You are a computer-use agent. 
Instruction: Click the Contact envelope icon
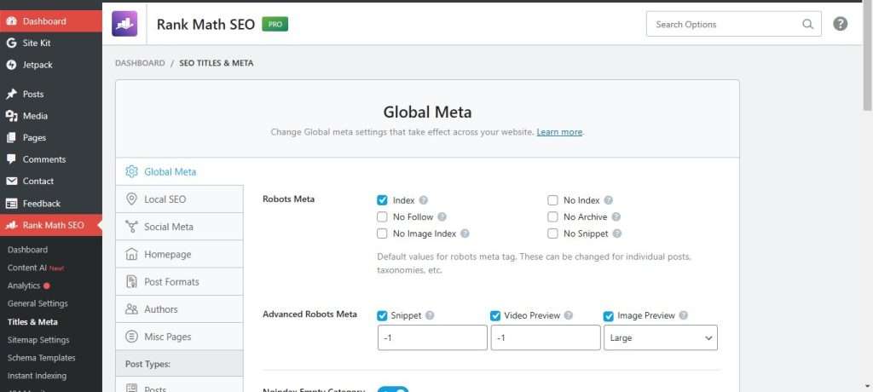click(12, 181)
